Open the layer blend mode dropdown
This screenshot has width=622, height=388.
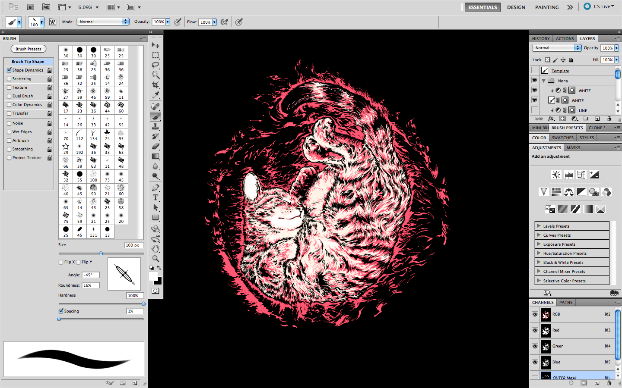coord(557,48)
